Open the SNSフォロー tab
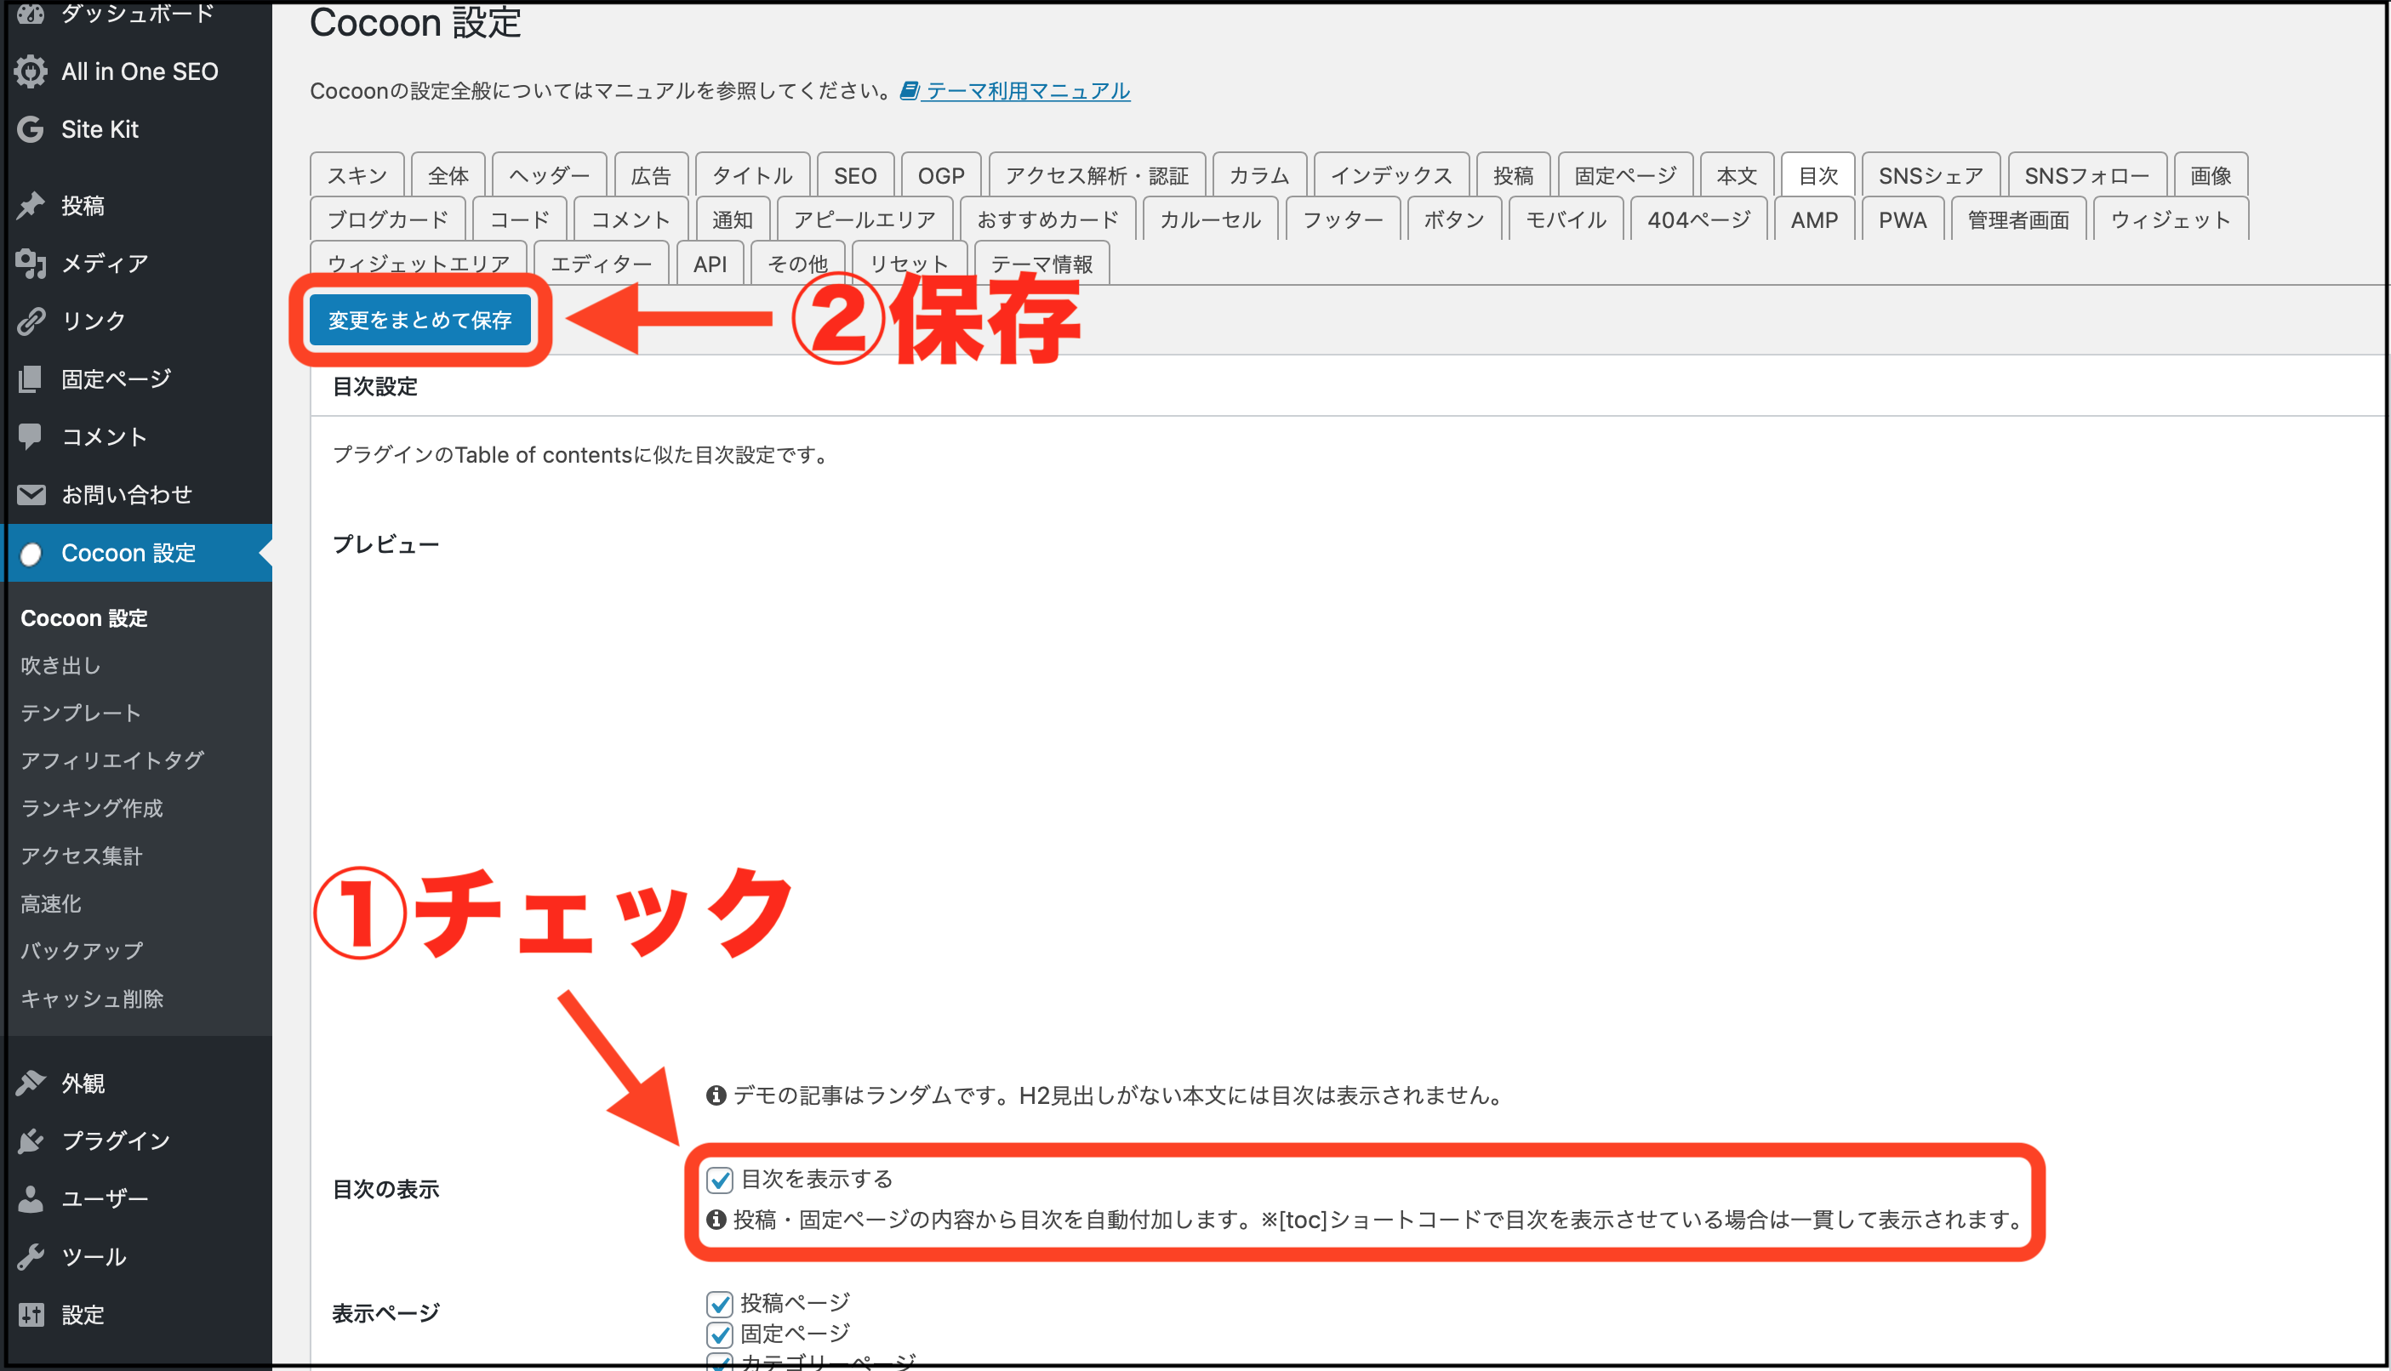The height and width of the screenshot is (1371, 2391). (2087, 175)
